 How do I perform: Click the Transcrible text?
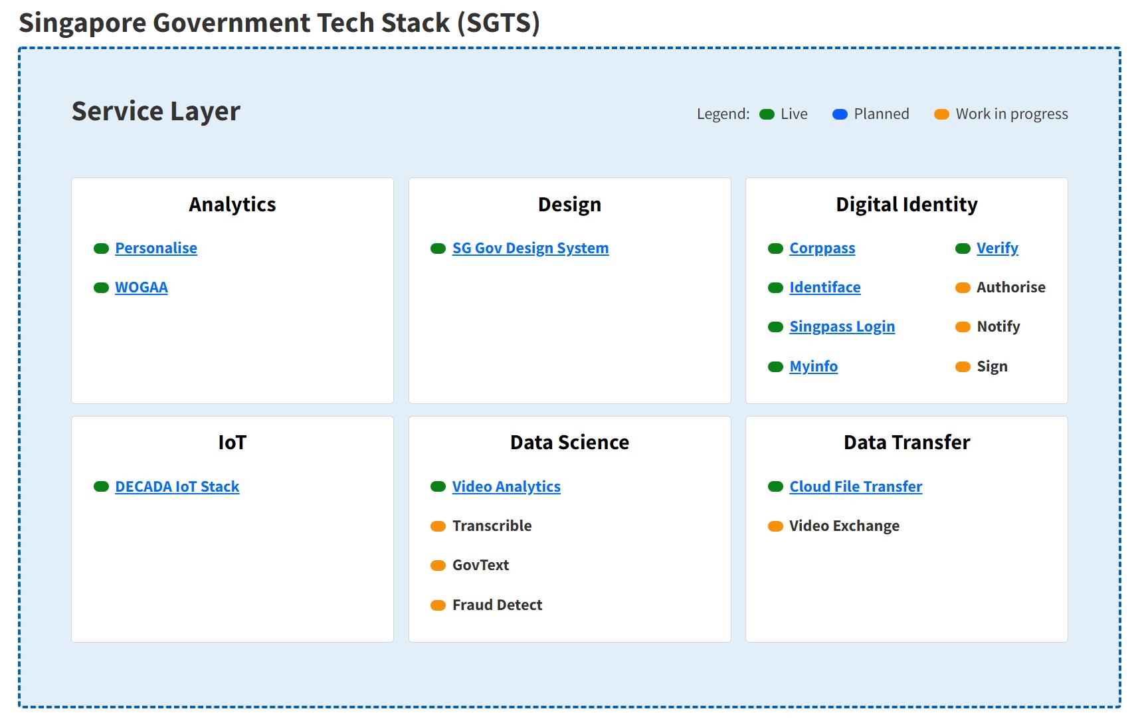492,526
